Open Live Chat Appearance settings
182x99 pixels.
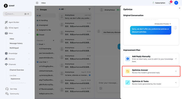[15, 79]
